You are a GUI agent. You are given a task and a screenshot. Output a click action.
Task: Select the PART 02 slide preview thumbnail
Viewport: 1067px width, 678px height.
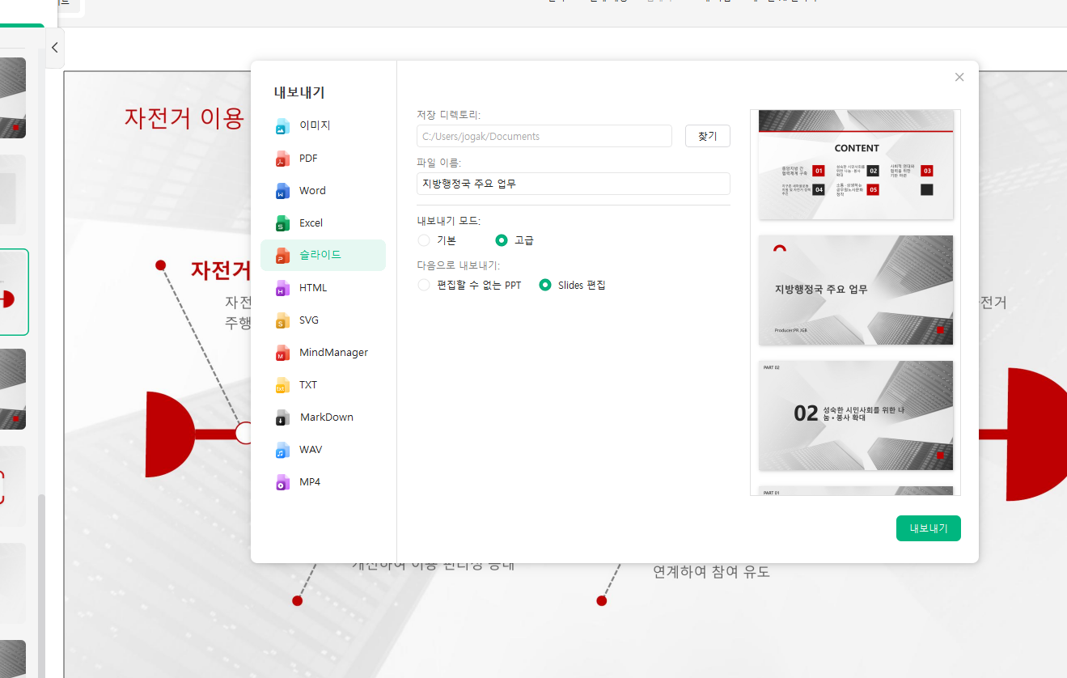[x=856, y=416]
